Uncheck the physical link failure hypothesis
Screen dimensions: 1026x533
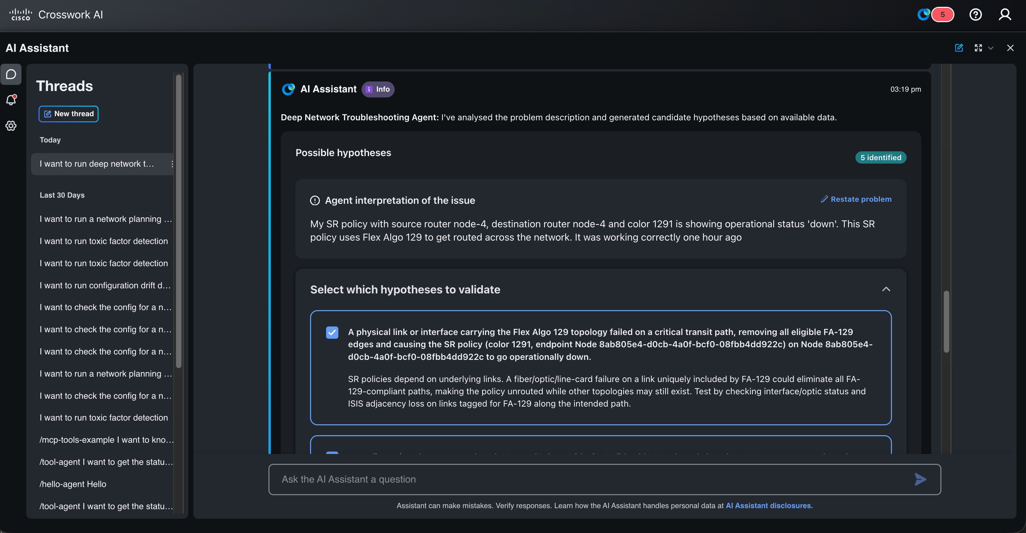(332, 332)
